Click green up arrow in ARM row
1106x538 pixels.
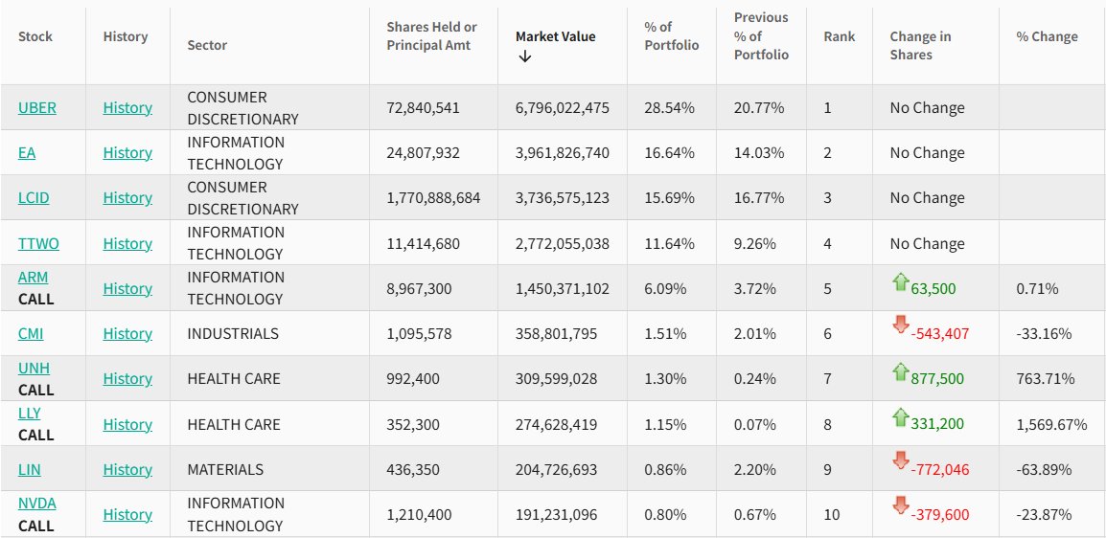point(899,281)
